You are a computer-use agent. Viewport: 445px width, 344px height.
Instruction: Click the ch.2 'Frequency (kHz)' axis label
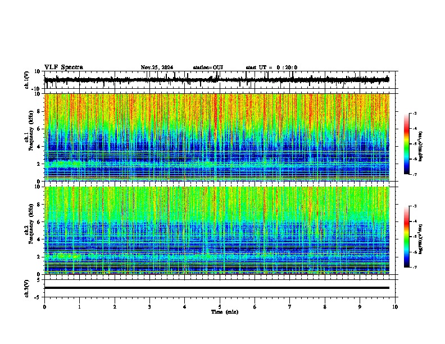coord(31,224)
